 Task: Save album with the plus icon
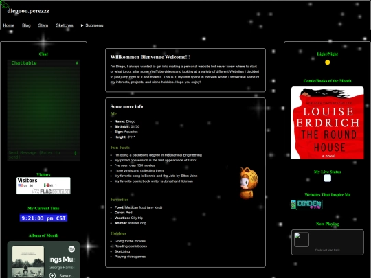coord(52,275)
